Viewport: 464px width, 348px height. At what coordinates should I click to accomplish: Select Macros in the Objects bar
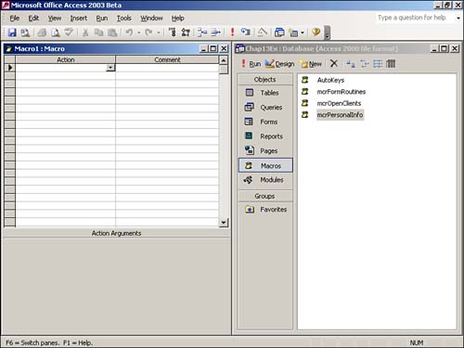[265, 165]
